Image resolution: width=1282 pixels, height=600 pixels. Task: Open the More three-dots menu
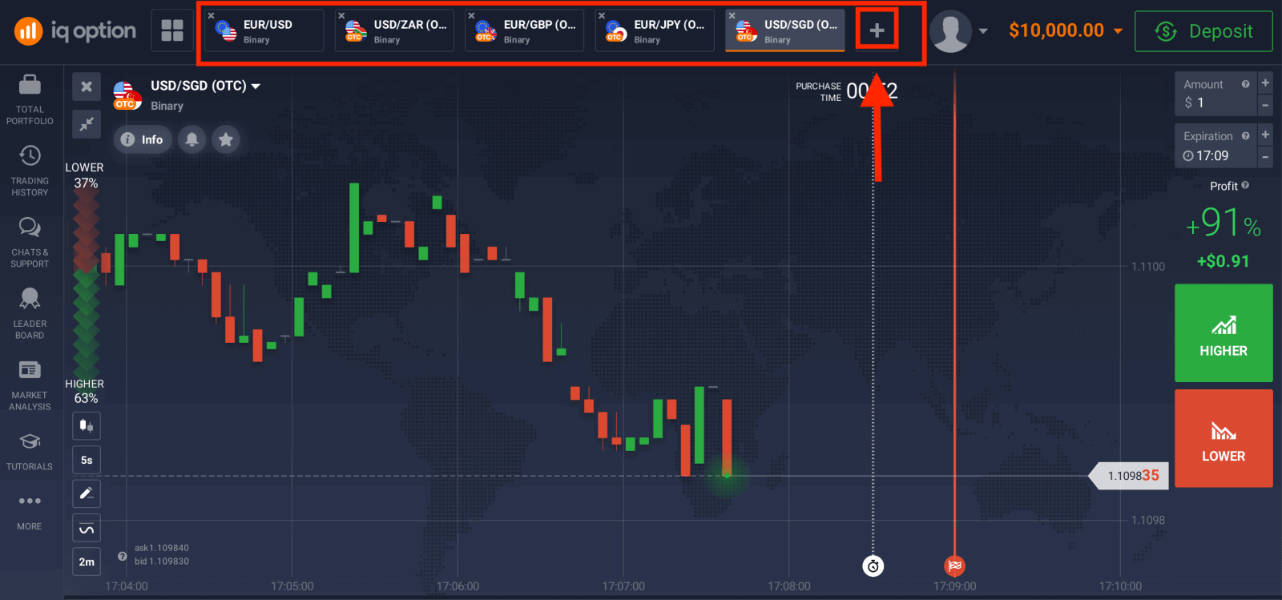click(x=30, y=511)
